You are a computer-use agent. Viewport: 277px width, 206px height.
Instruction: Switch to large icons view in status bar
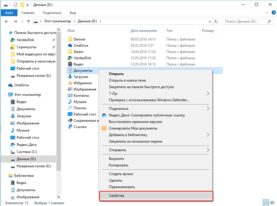point(273,203)
